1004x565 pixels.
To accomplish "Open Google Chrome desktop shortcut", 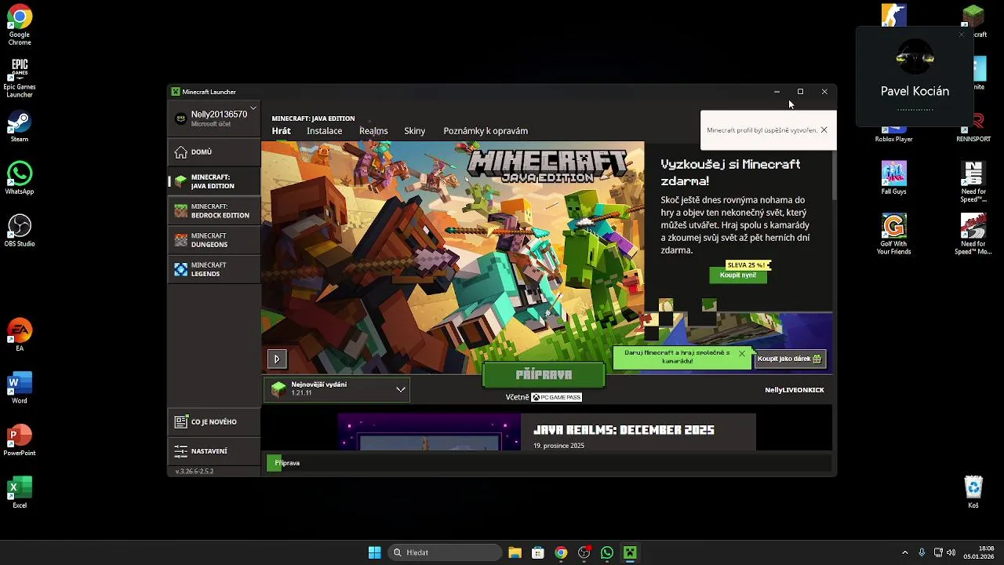I will tap(20, 25).
